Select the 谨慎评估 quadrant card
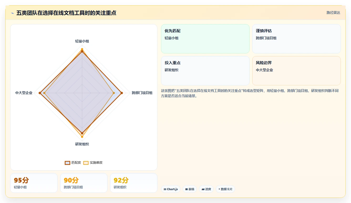This screenshot has height=203, width=351. 296,39
